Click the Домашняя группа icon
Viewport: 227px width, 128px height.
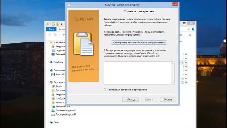click(x=51, y=70)
